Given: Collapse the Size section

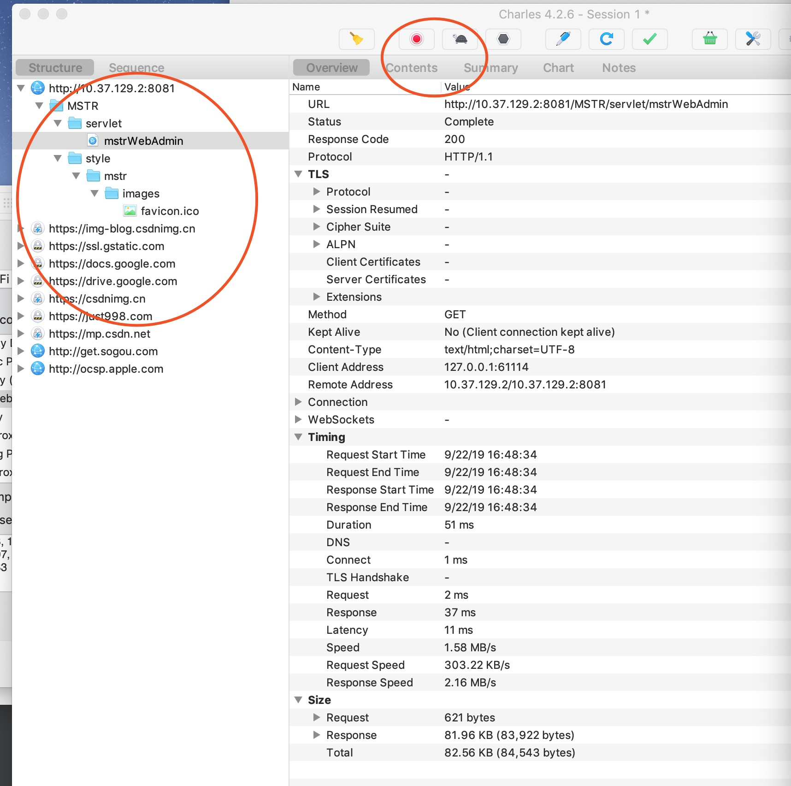Looking at the screenshot, I should (x=298, y=700).
